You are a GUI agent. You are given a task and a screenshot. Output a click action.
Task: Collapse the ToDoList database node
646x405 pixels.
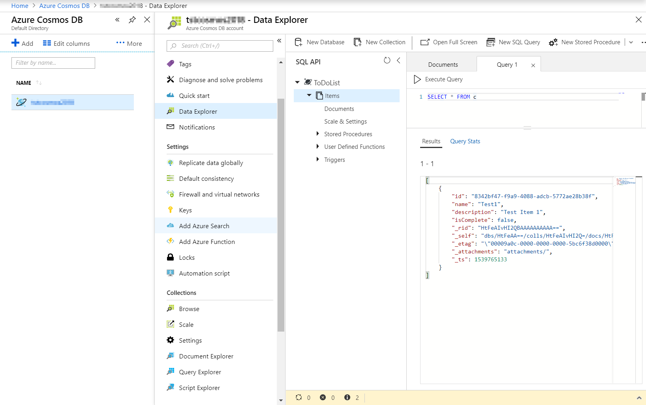pos(297,82)
